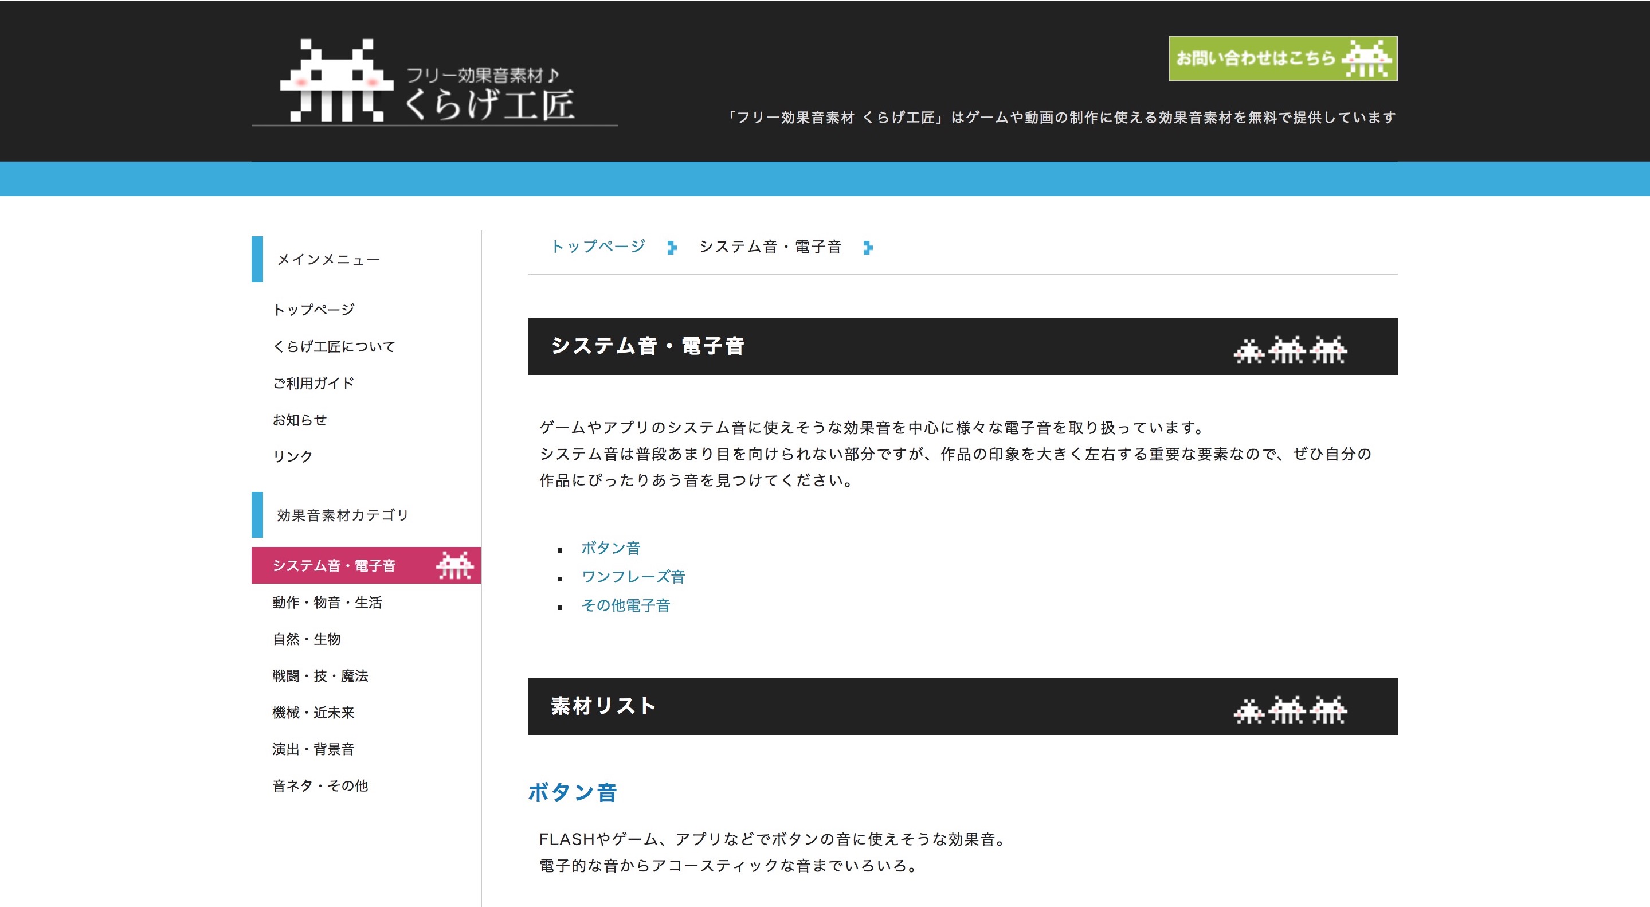Open くらげ工匠について in the sidebar
Viewport: 1650px width, 907px height.
click(x=334, y=346)
